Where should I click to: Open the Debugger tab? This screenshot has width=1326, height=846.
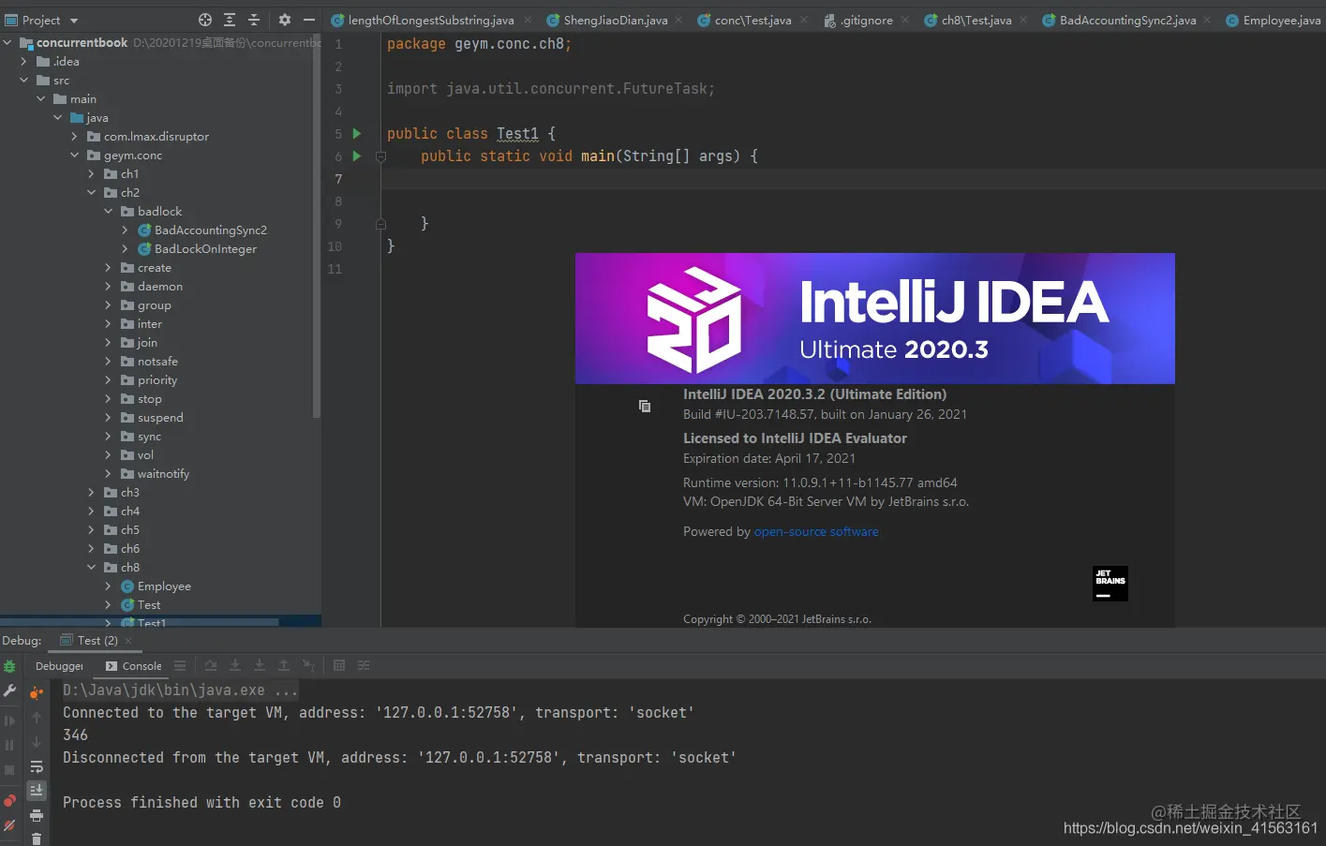click(59, 666)
